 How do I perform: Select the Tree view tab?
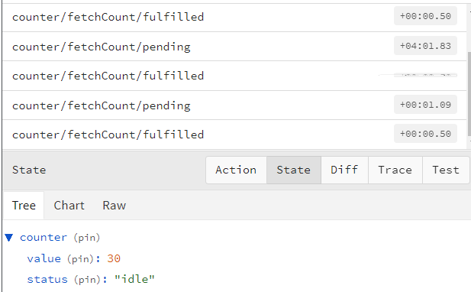pyautogui.click(x=24, y=206)
